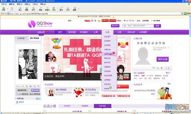Switch to the QQ秀形象 tab
The image size is (191, 114).
(21, 38)
